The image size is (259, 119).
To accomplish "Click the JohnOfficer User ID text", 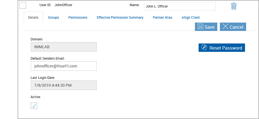I will point(65,5).
